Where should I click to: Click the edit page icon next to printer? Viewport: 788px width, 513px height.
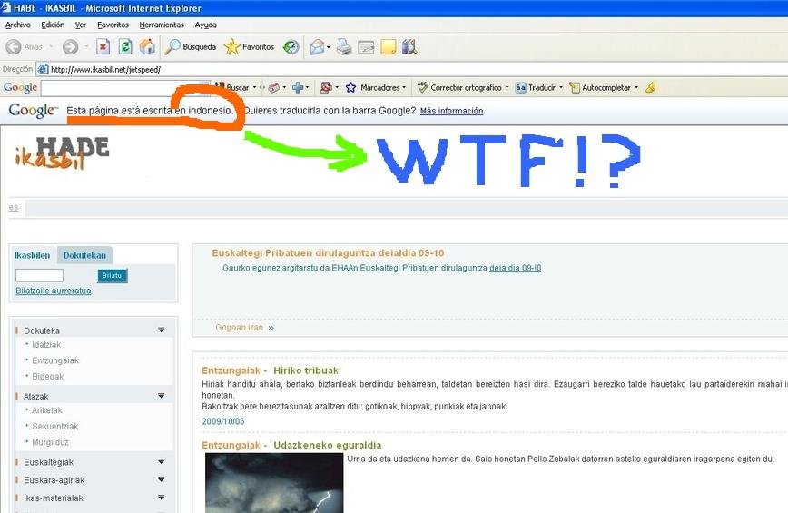(366, 46)
